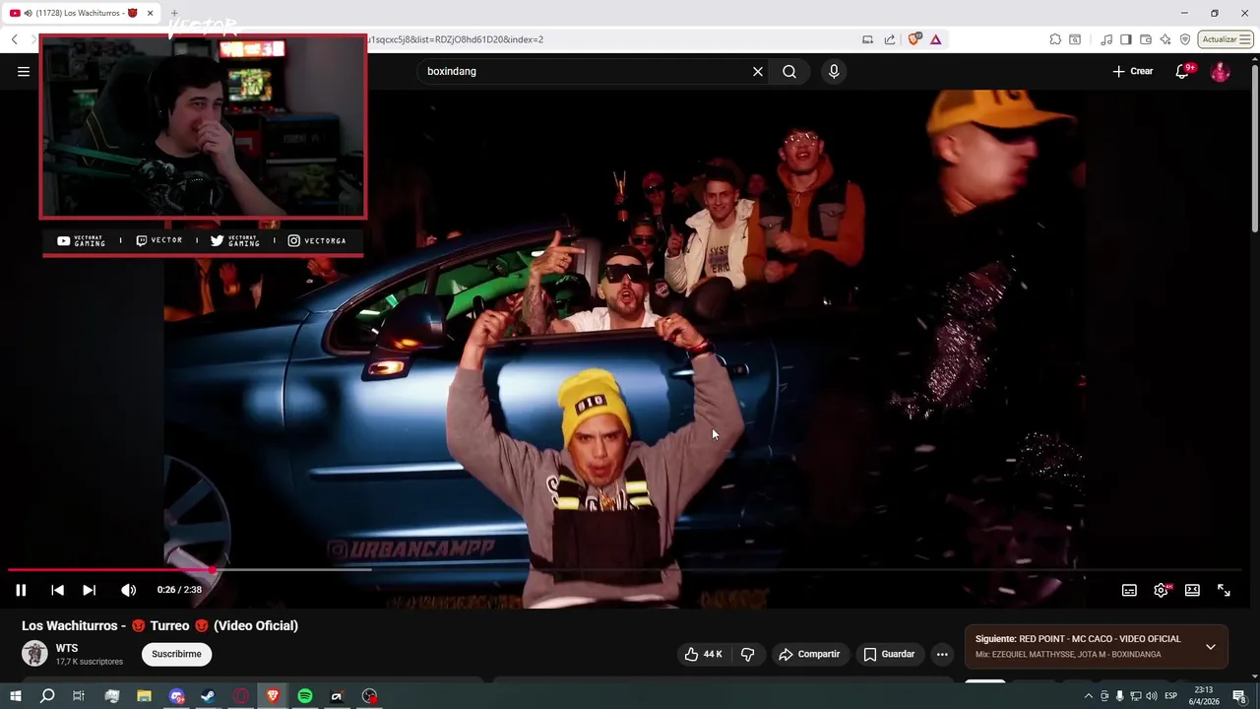Switch the ESP keyboard language indicator
The image size is (1260, 709).
[1171, 696]
